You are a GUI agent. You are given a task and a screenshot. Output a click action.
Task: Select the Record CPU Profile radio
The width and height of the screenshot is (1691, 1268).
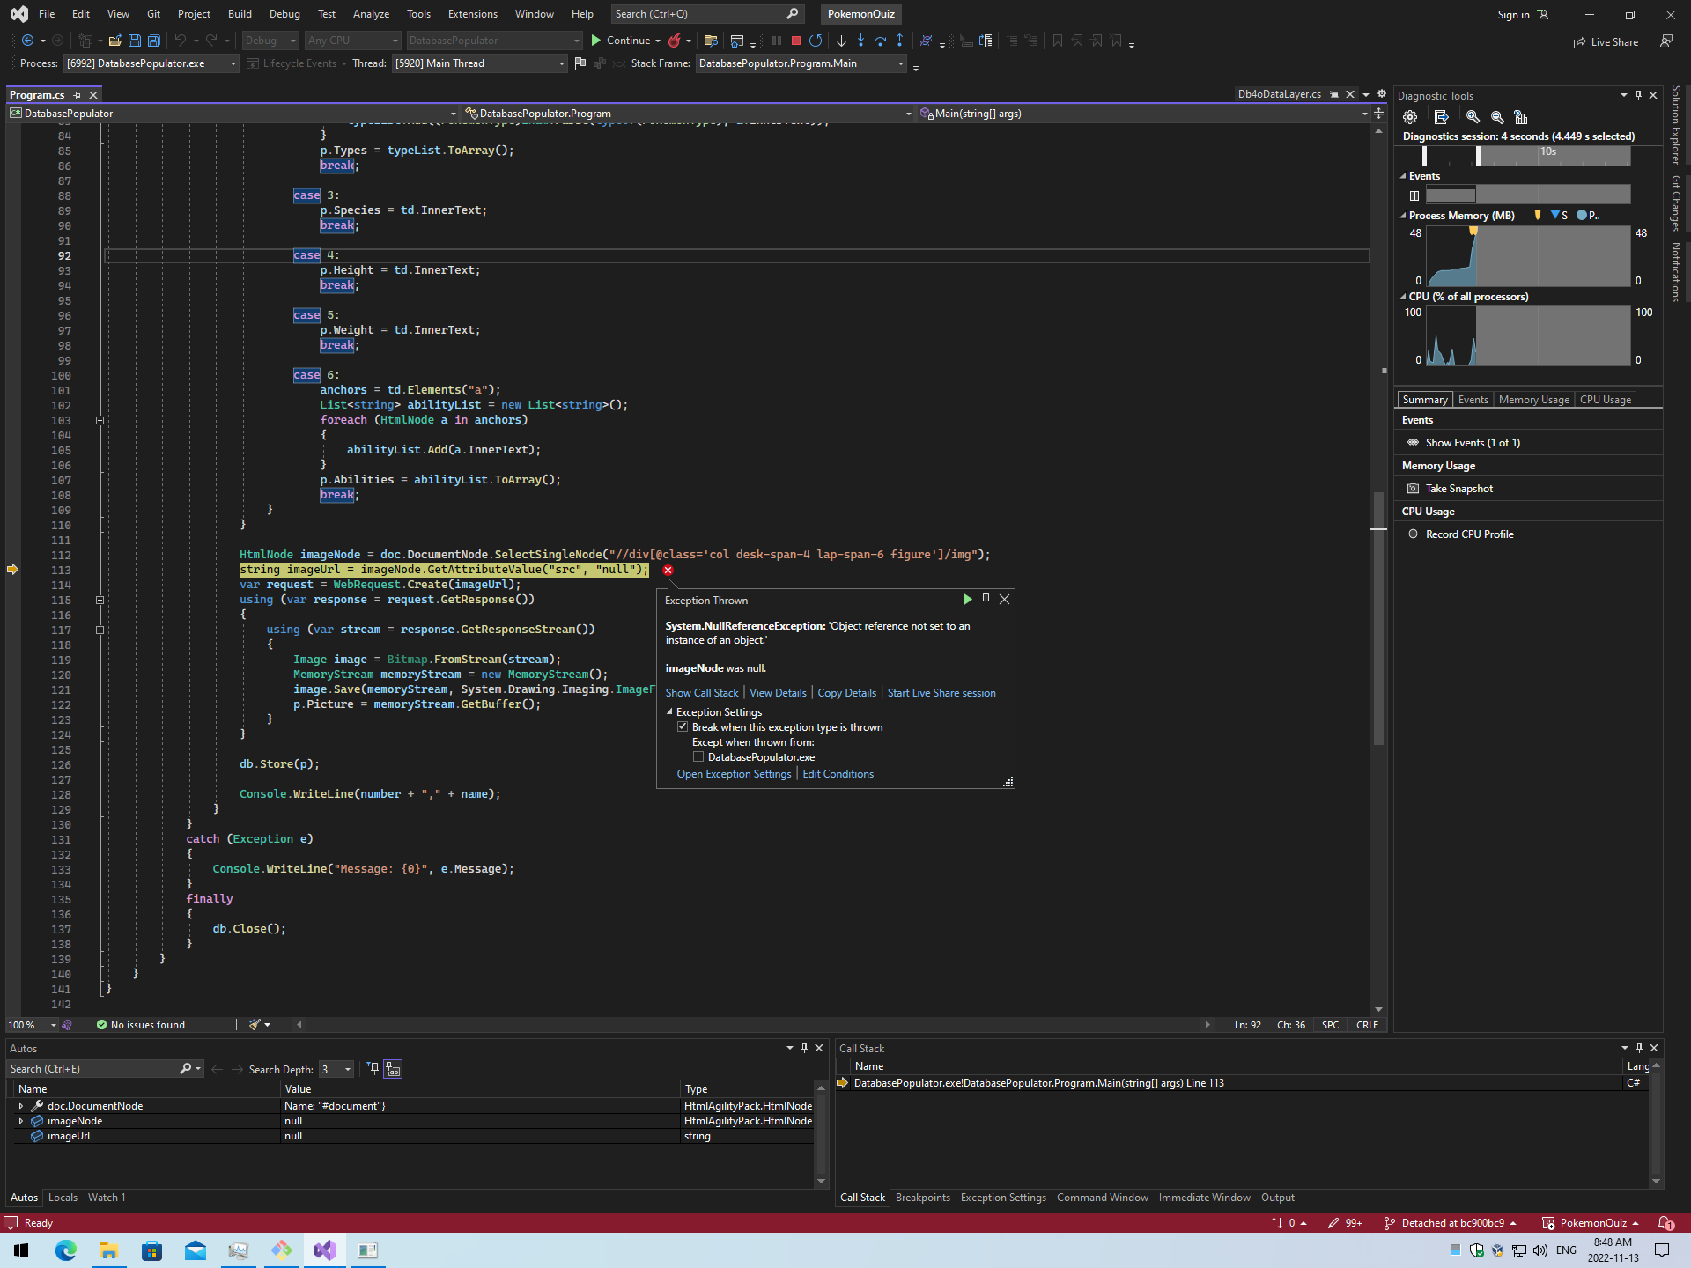pos(1413,534)
